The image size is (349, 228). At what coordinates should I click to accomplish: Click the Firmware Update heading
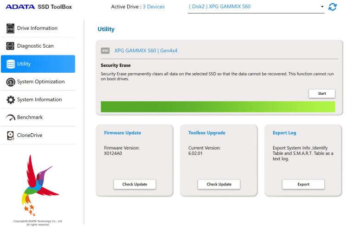(x=123, y=133)
